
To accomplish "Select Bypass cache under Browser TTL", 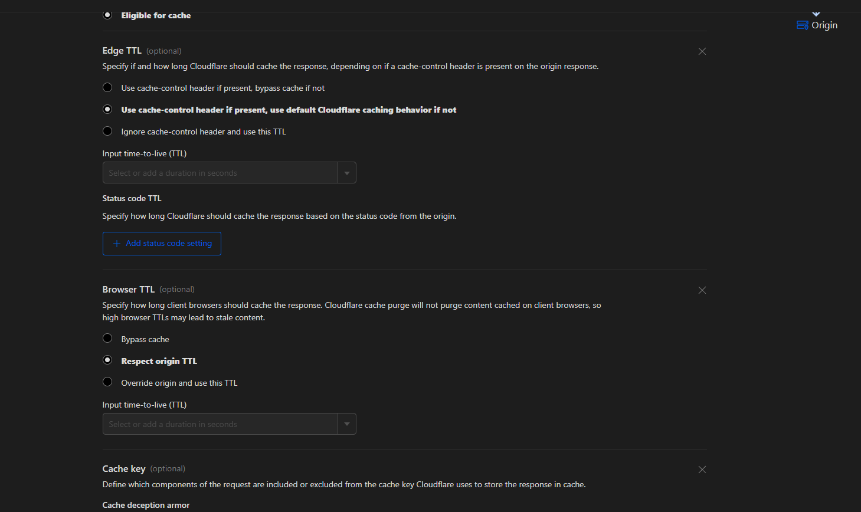I will pyautogui.click(x=107, y=339).
